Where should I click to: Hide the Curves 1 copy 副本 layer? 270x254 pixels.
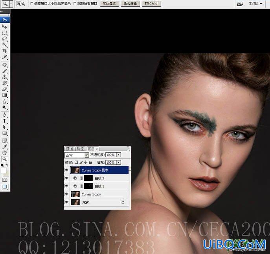[x=67, y=170]
